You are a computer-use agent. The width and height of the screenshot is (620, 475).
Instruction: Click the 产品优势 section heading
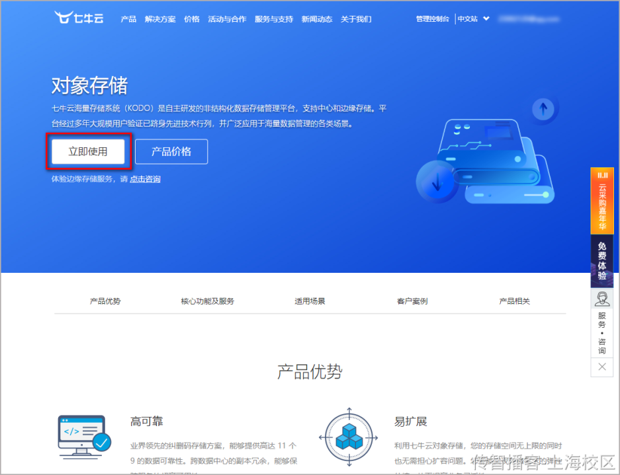(310, 371)
